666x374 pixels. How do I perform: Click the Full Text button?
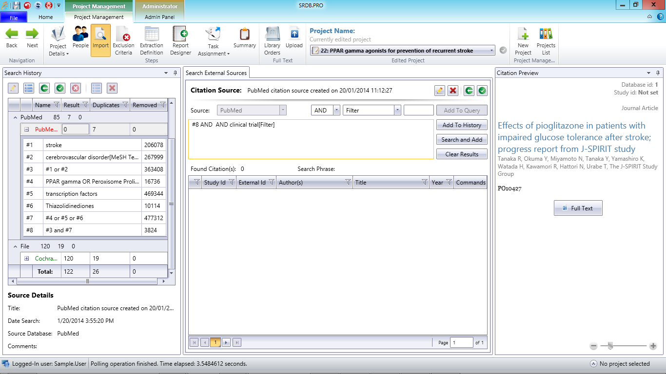[578, 208]
